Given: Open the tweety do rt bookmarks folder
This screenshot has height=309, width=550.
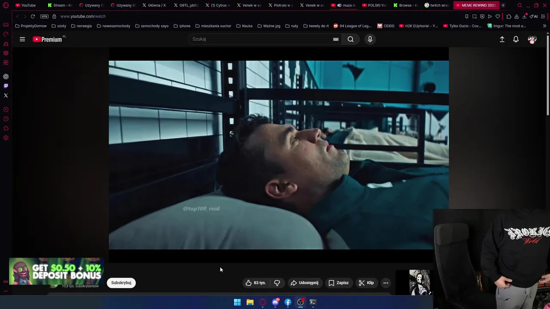Looking at the screenshot, I should pos(316,26).
